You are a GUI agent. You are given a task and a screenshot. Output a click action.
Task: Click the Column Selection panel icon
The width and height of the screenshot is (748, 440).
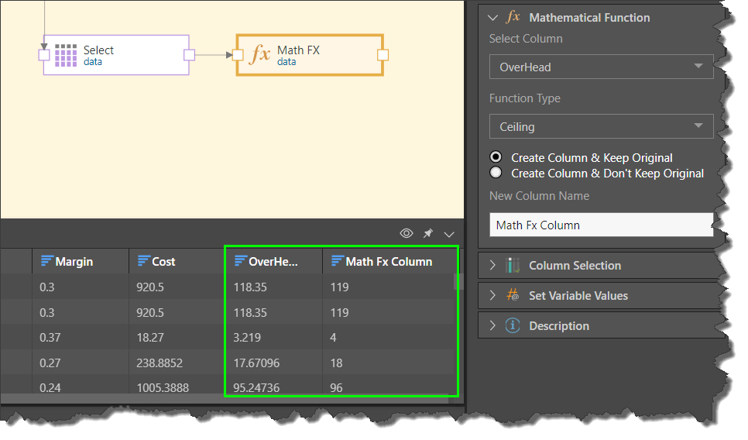pos(512,266)
